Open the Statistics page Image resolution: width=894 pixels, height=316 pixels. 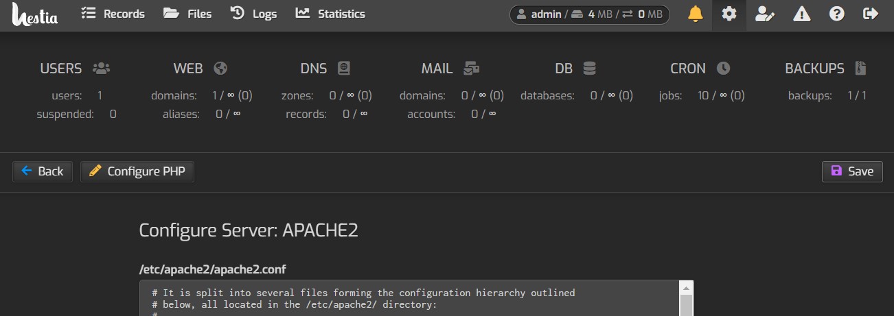330,14
